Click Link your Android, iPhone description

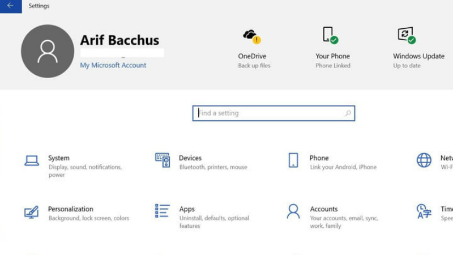coord(343,167)
